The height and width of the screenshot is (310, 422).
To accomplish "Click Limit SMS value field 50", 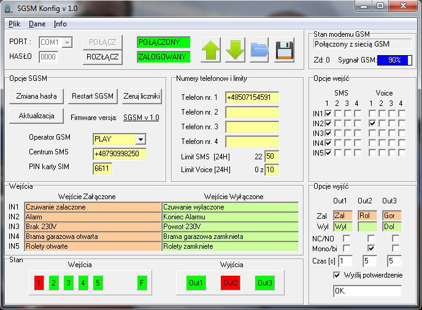I will (272, 156).
